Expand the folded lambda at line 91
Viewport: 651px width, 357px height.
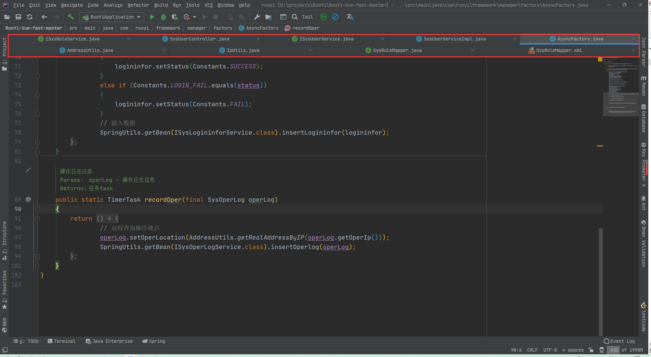tap(37, 219)
